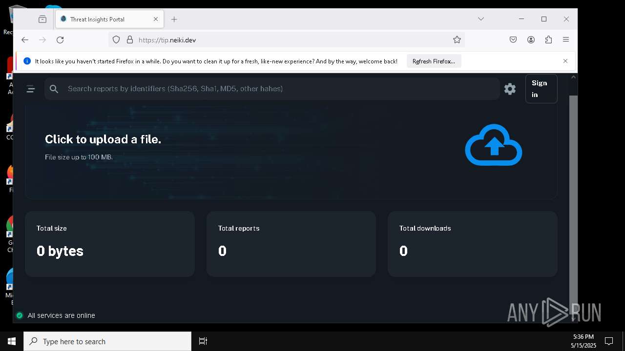The height and width of the screenshot is (351, 625).
Task: Click the address bar URL
Action: [x=167, y=40]
